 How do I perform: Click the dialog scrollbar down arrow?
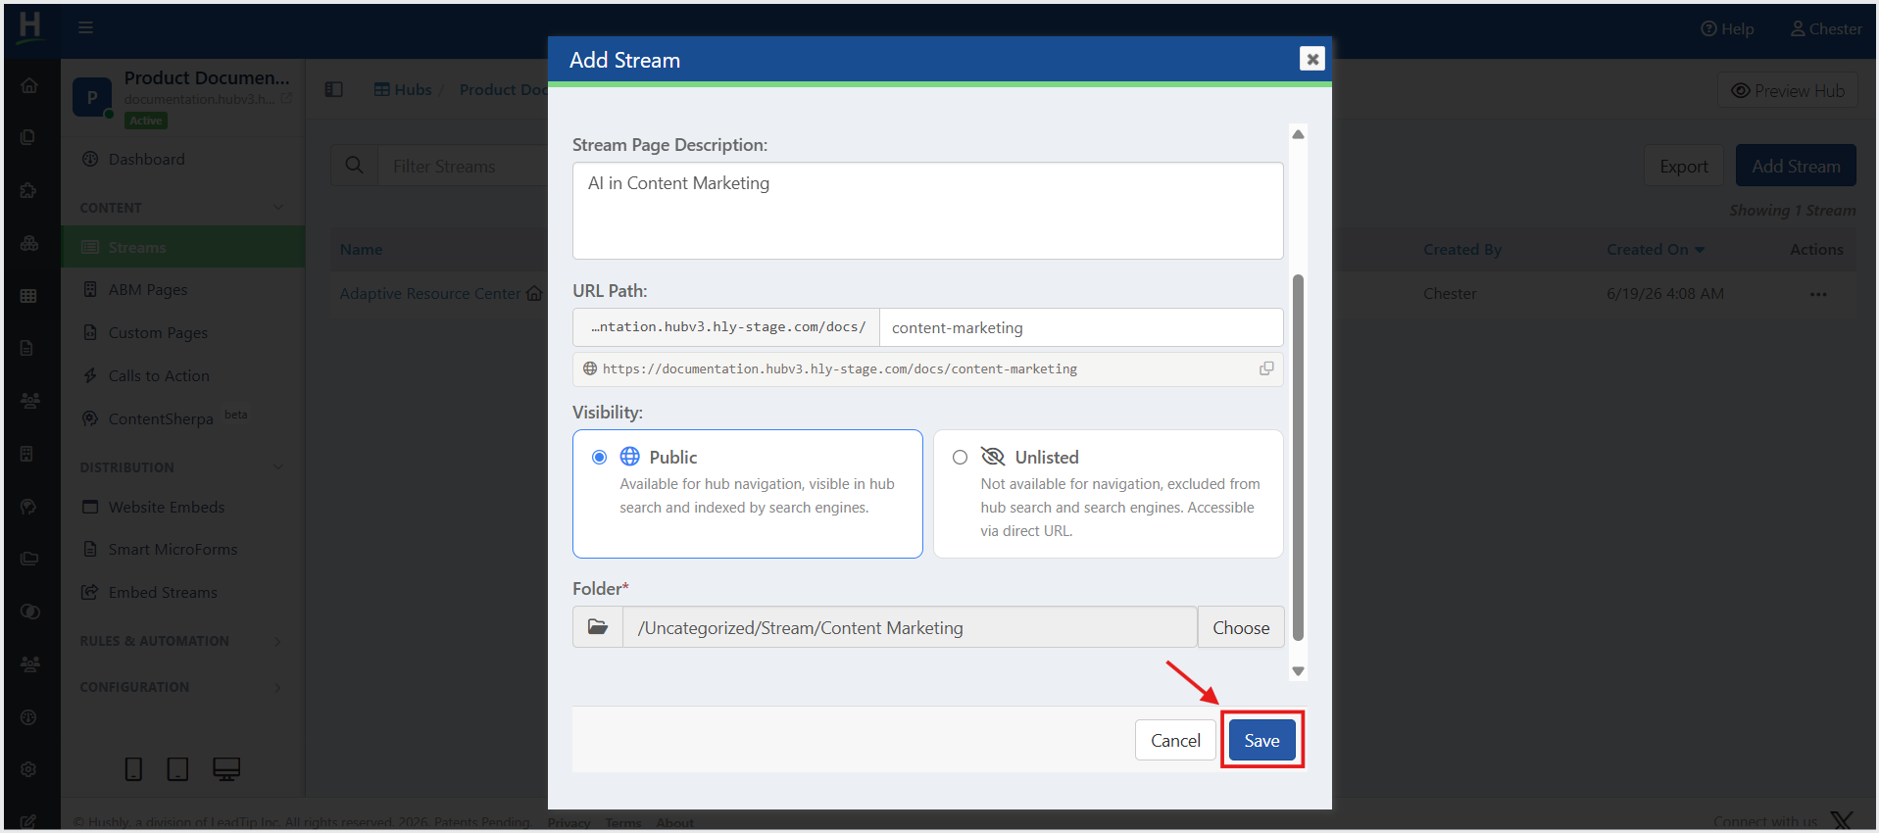click(1298, 671)
